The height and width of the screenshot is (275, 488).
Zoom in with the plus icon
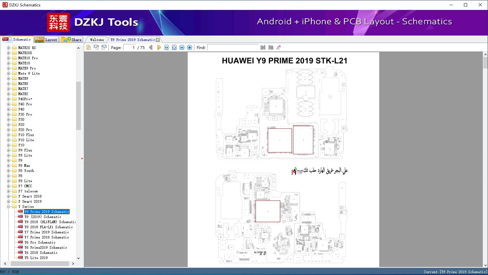tap(190, 47)
